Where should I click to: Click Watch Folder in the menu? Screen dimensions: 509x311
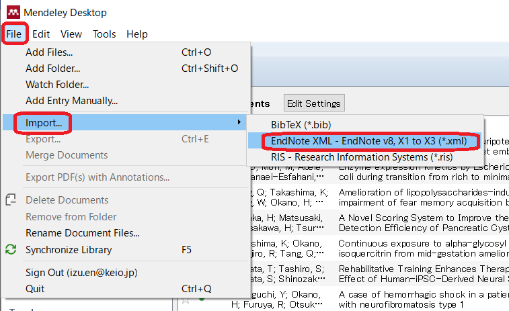tap(57, 85)
